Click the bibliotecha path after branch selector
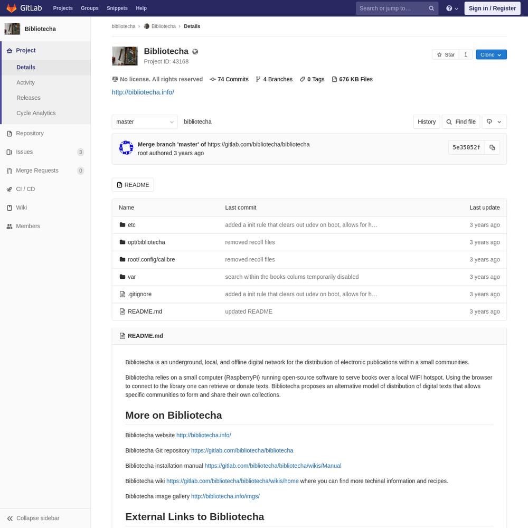The width and height of the screenshot is (528, 528). click(x=197, y=122)
